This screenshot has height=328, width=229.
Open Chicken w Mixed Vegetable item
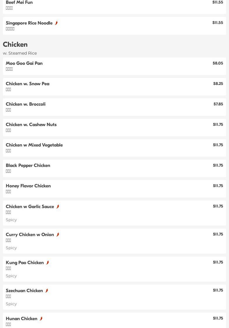(34, 145)
